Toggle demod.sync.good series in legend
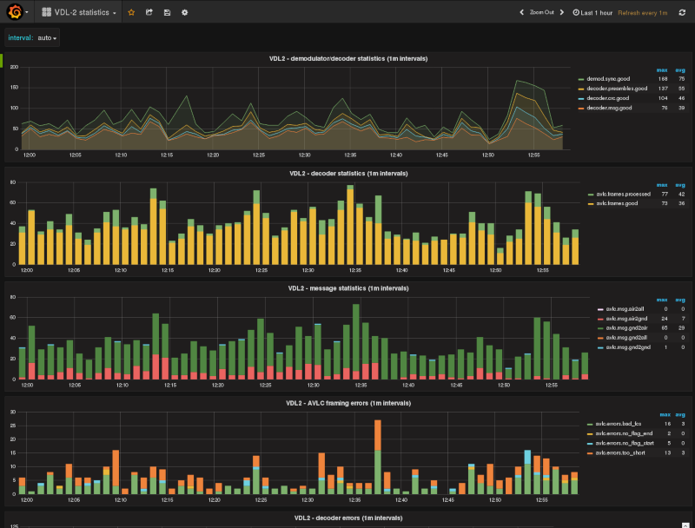This screenshot has height=528, width=695. pos(608,79)
